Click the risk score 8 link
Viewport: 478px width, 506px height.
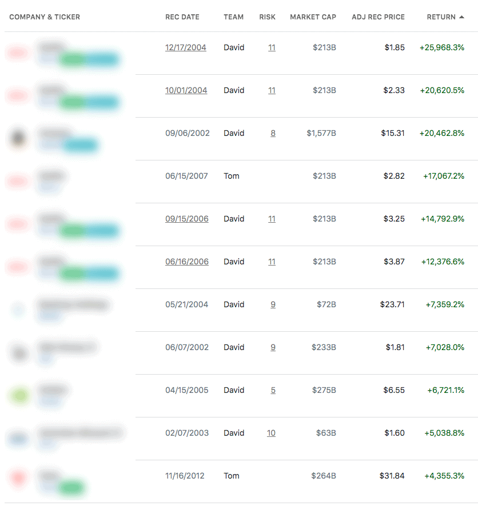pos(273,133)
